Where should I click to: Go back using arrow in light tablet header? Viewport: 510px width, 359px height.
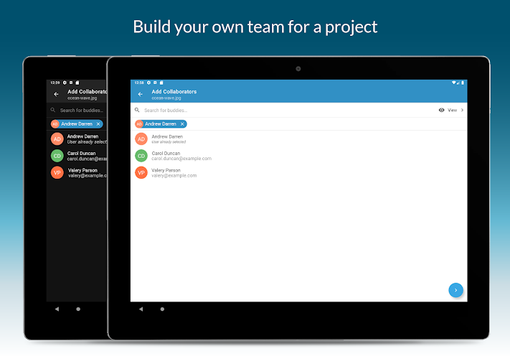[140, 94]
